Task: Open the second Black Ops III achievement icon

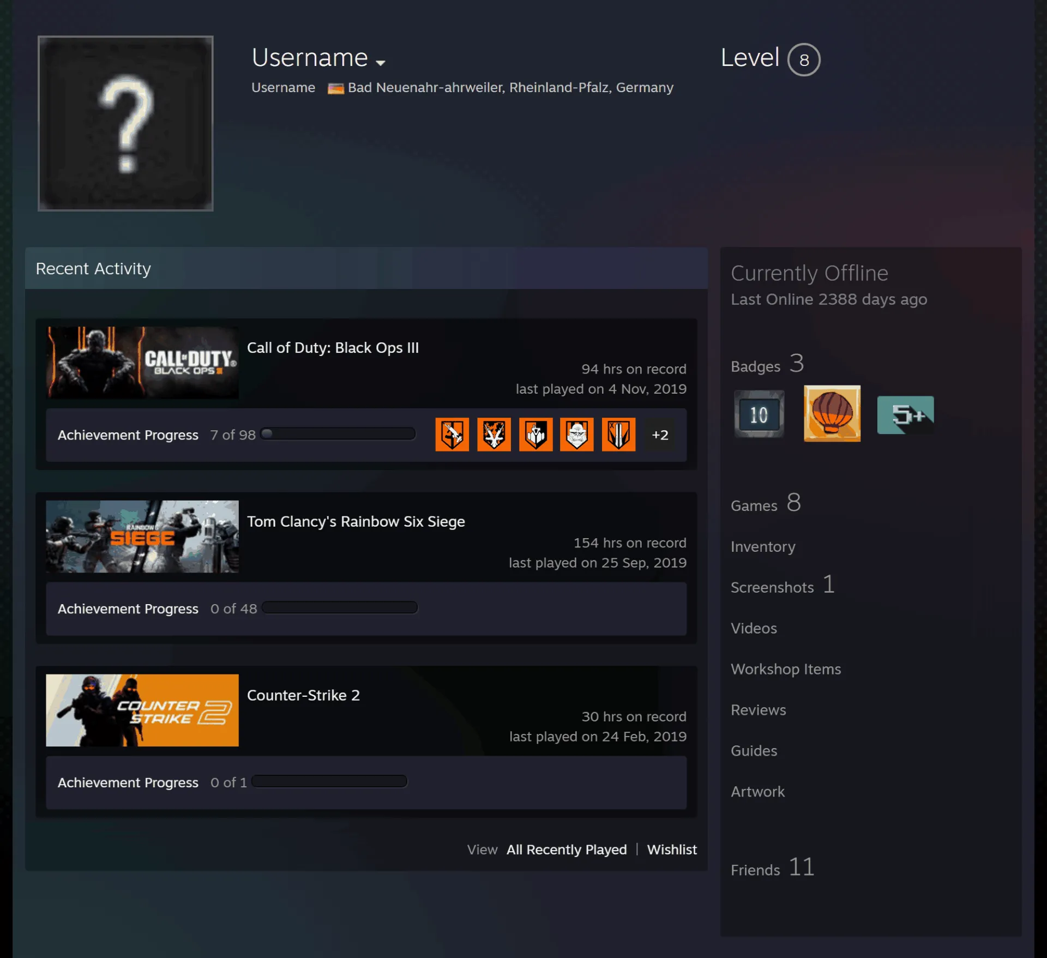Action: (494, 435)
